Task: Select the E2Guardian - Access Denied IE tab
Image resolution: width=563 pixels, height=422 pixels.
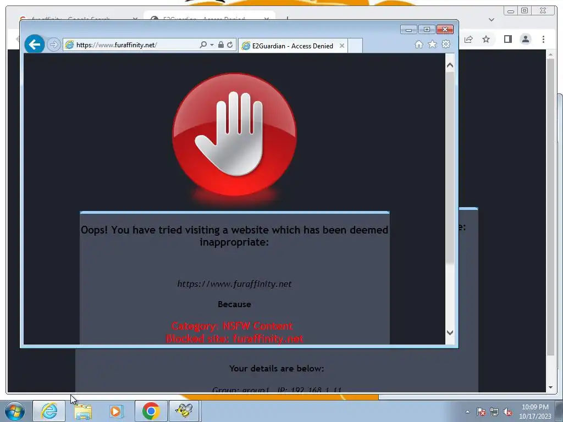Action: (x=292, y=46)
